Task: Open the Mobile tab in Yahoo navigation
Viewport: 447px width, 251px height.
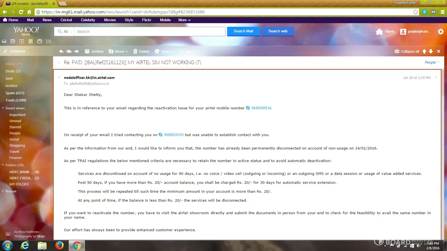Action: coord(165,20)
